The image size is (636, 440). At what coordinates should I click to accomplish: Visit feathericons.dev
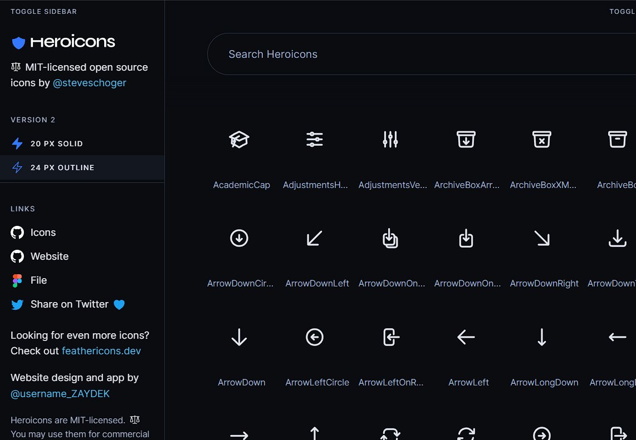(x=101, y=351)
